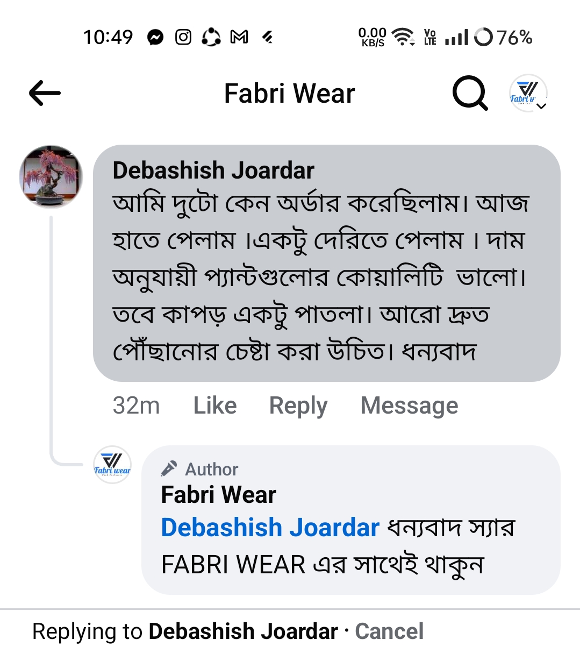Tap the Author pen badge icon
This screenshot has width=580, height=647.
tap(169, 469)
